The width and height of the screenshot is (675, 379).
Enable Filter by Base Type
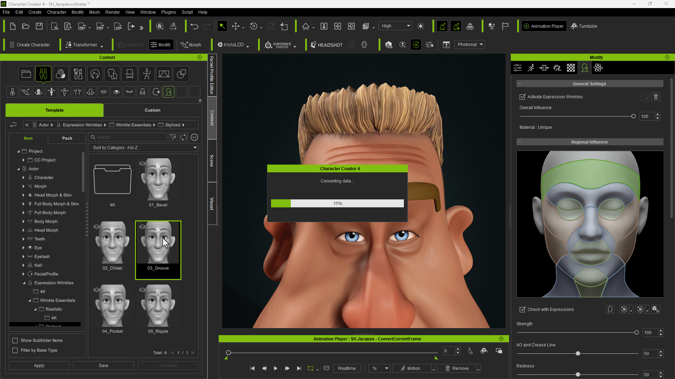15,350
